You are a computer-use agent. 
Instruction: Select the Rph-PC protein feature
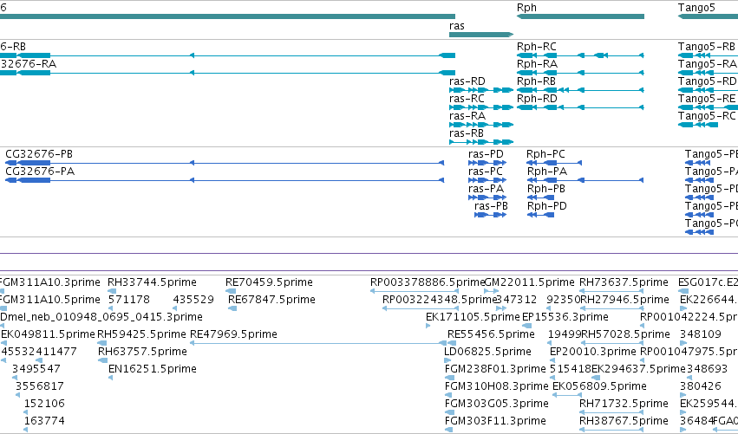pyautogui.click(x=554, y=163)
